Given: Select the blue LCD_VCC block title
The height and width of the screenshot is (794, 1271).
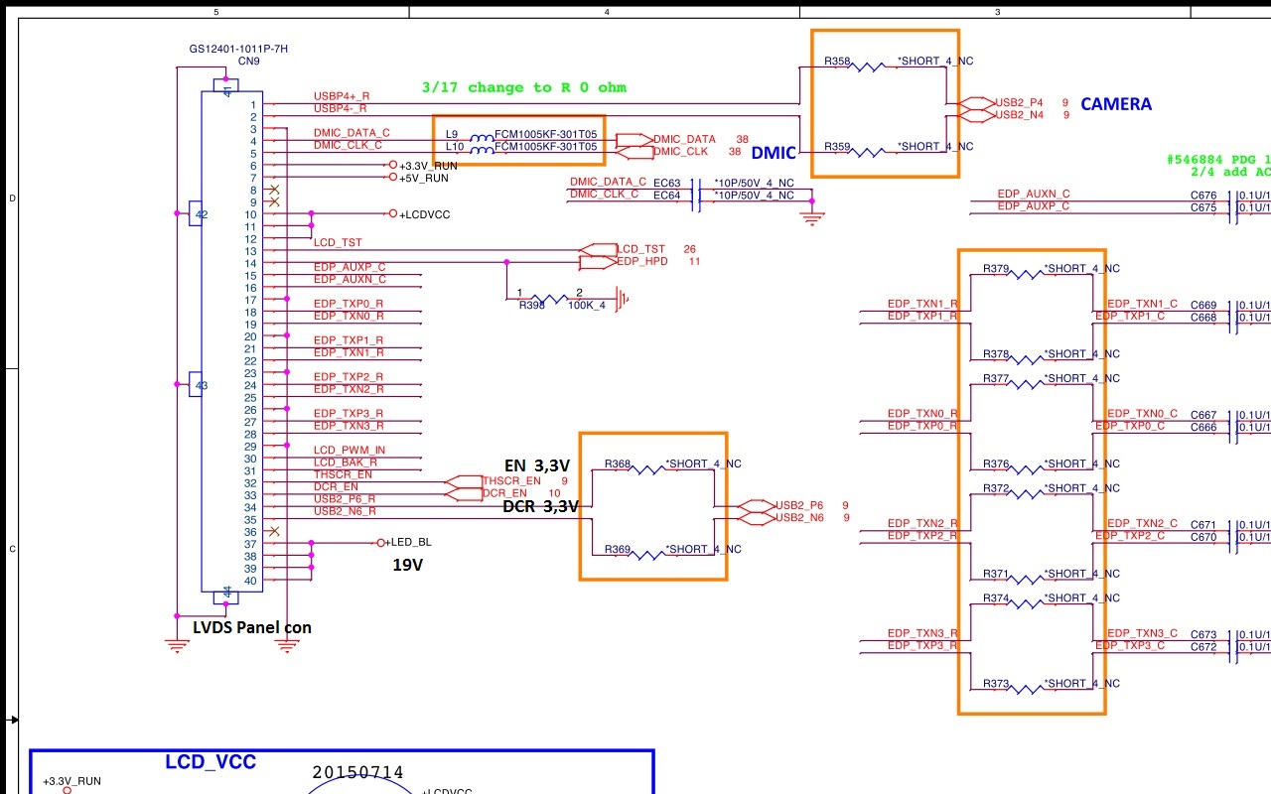Looking at the screenshot, I should [211, 762].
